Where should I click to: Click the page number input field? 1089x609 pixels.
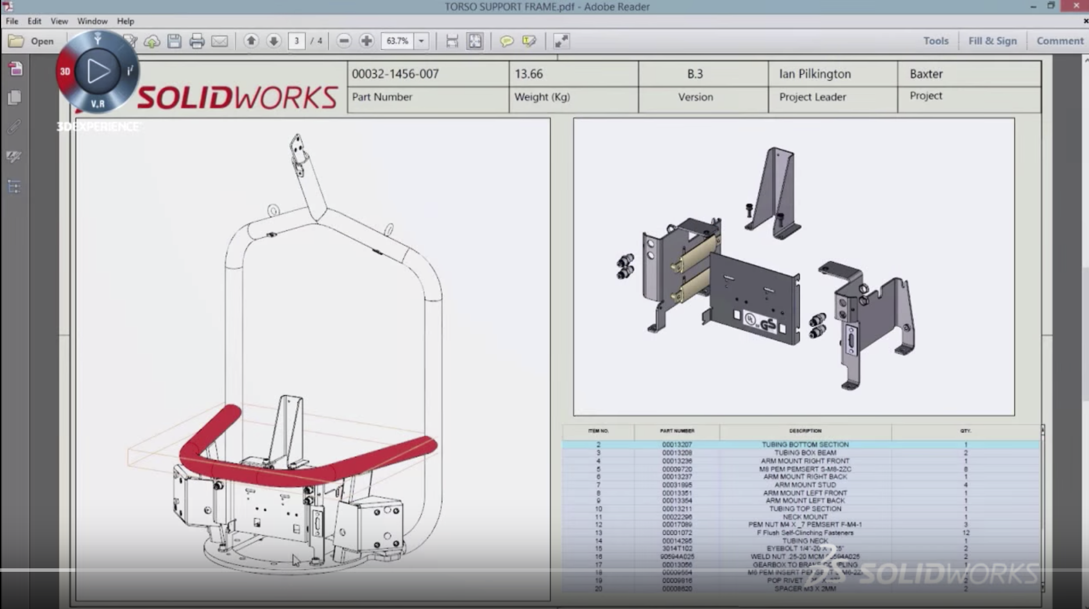coord(296,41)
